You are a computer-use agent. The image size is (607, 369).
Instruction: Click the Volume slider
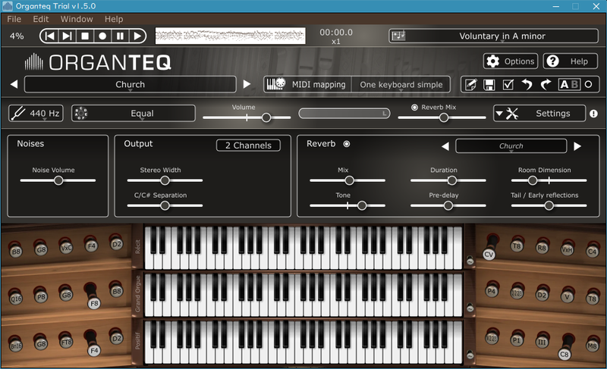pos(247,117)
